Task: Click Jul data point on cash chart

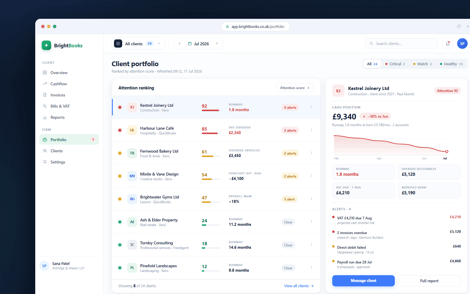Action: [447, 152]
